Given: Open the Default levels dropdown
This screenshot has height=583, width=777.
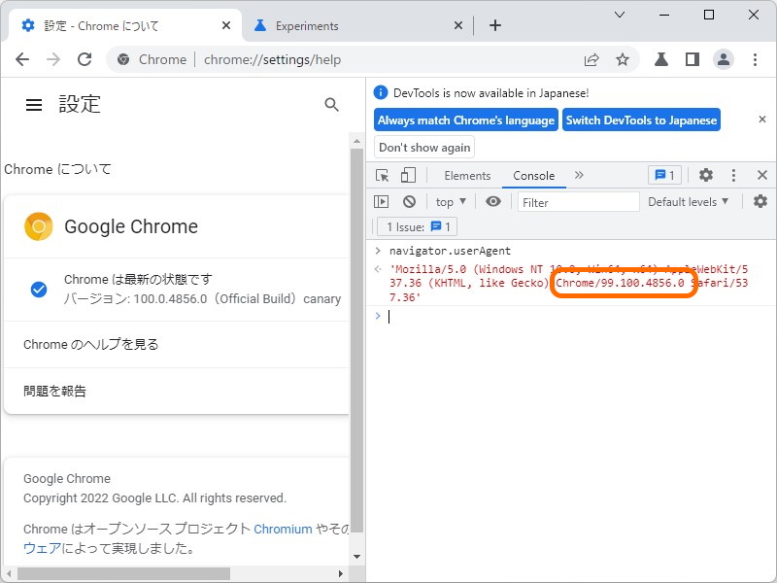Looking at the screenshot, I should (x=687, y=201).
